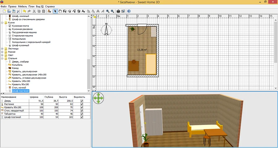Click the catalog tree scrollbar thumb

click(89, 74)
